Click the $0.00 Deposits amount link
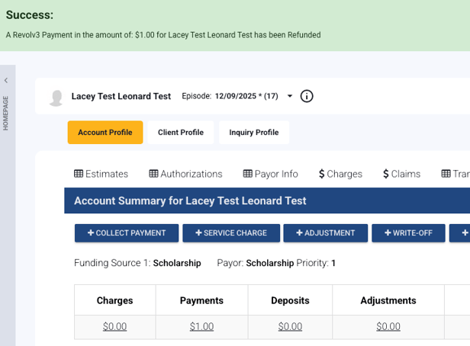 290,326
